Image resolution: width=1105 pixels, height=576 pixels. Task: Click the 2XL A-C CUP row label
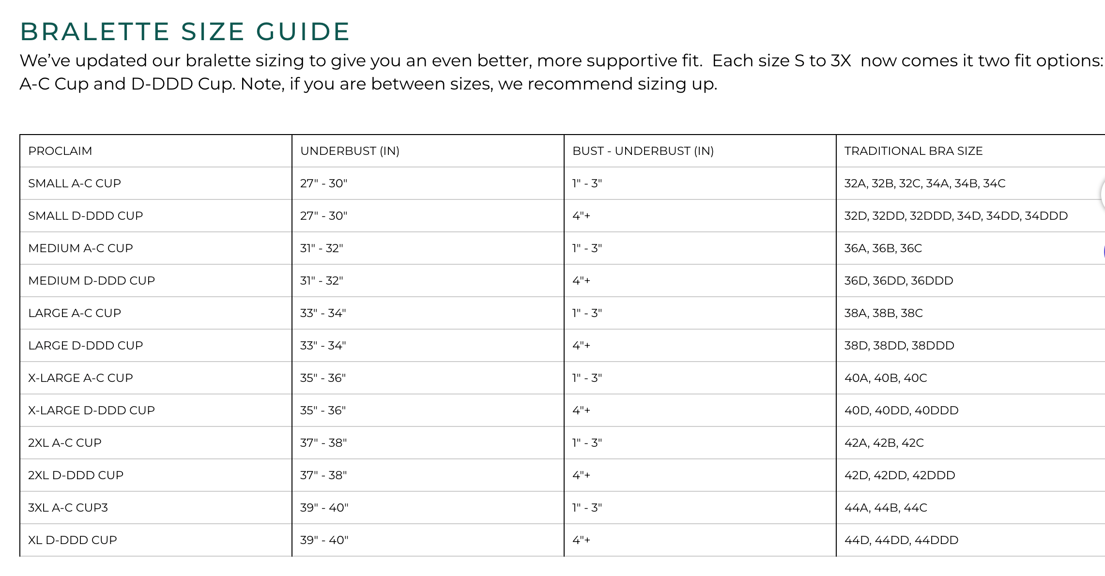65,443
